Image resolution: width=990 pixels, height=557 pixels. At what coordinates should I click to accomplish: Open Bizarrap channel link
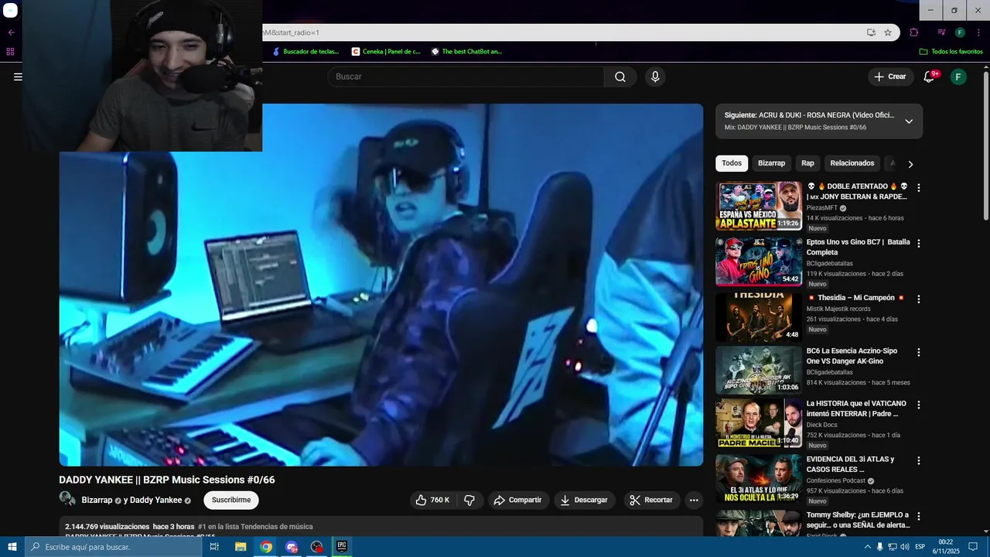click(x=97, y=501)
